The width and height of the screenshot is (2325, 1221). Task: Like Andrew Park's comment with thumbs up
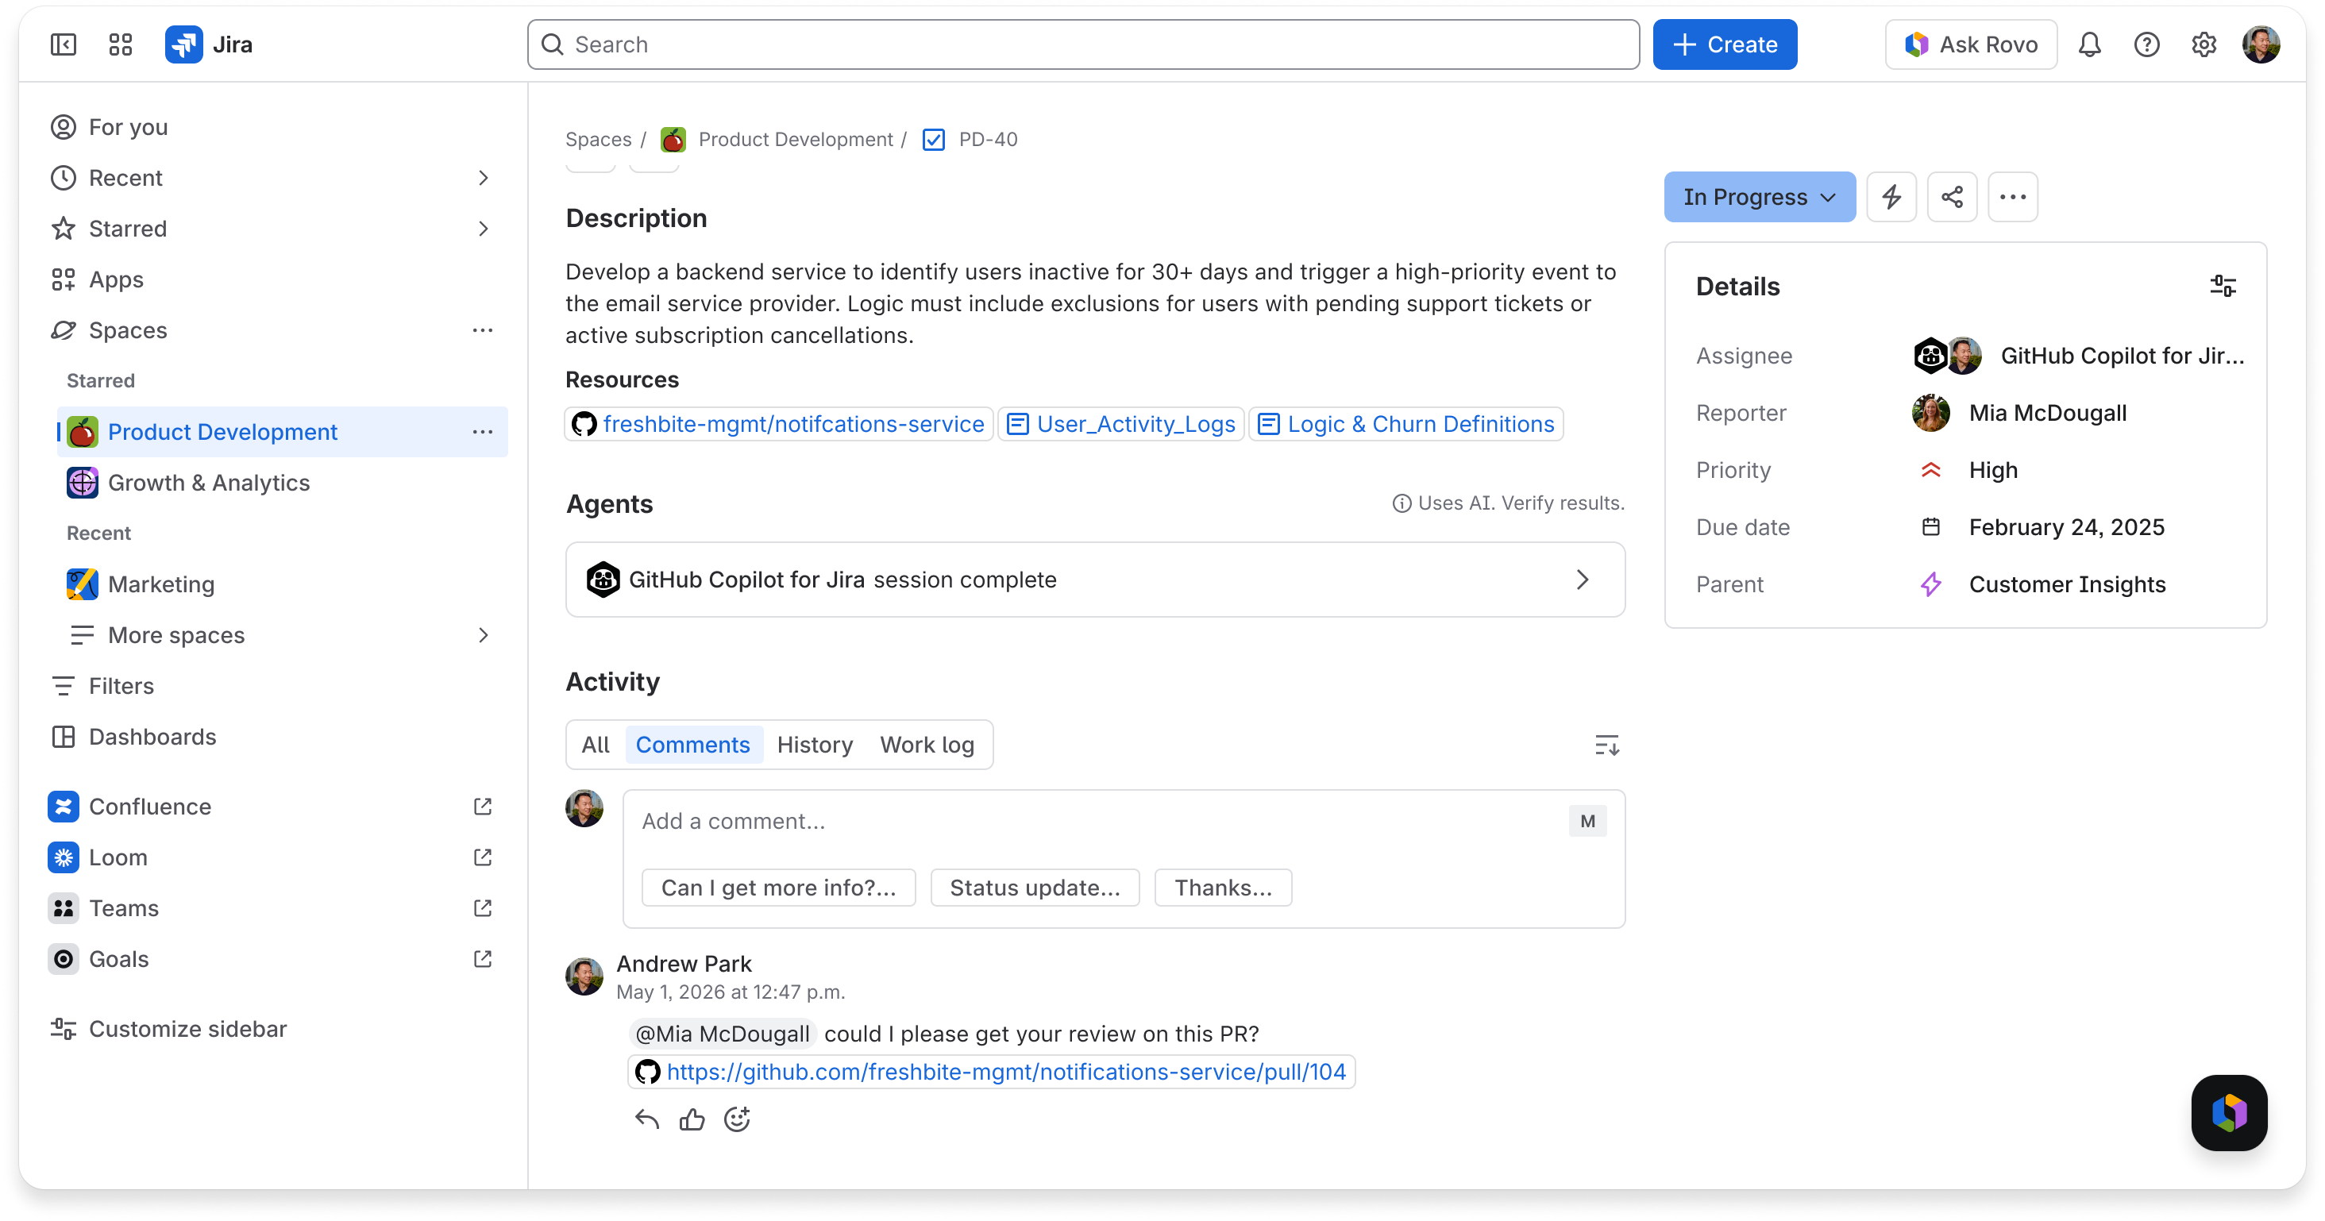pyautogui.click(x=692, y=1119)
